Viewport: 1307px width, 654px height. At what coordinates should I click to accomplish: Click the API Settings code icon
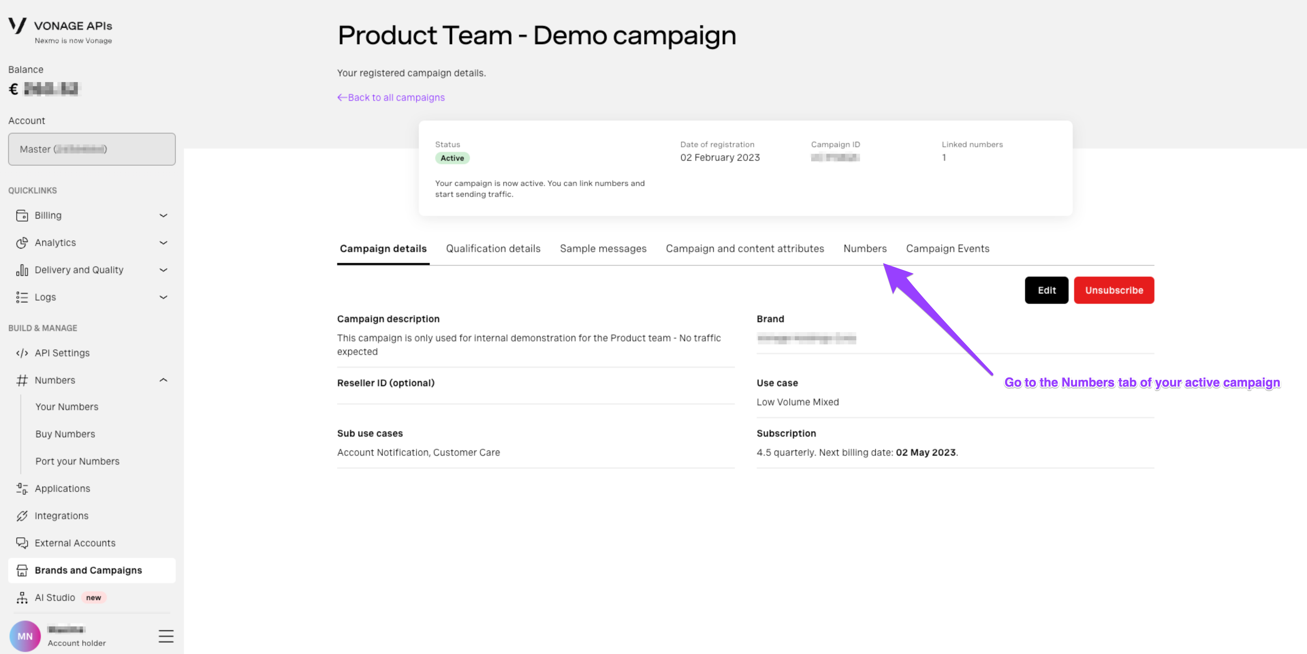point(22,353)
